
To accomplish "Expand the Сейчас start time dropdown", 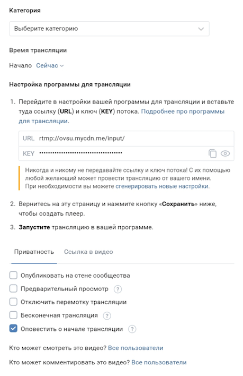I will [50, 65].
